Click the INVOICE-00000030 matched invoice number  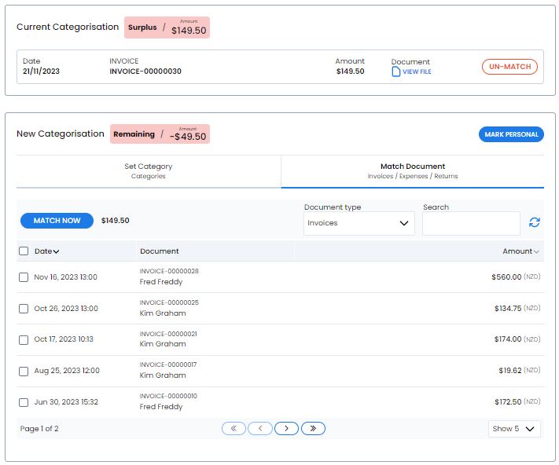click(x=145, y=71)
